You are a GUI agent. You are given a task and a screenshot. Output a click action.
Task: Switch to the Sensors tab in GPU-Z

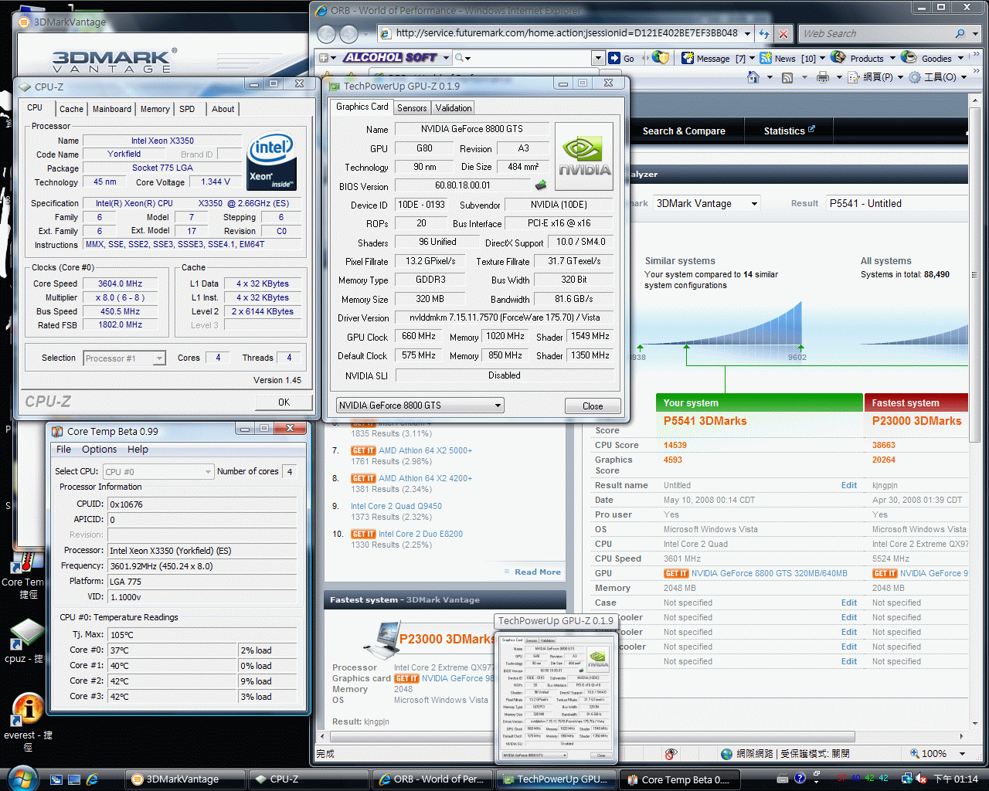pos(412,108)
